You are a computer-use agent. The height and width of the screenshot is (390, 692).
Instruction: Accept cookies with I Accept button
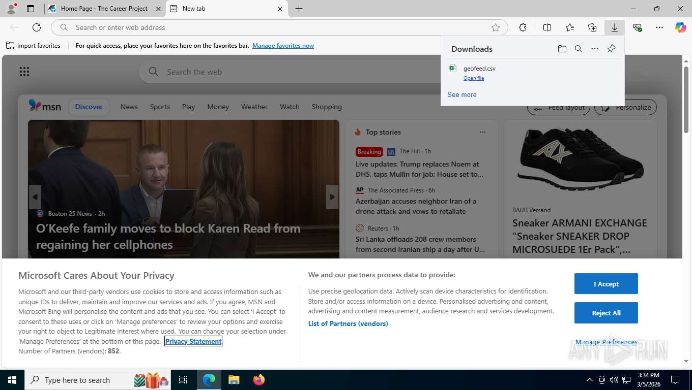(606, 284)
